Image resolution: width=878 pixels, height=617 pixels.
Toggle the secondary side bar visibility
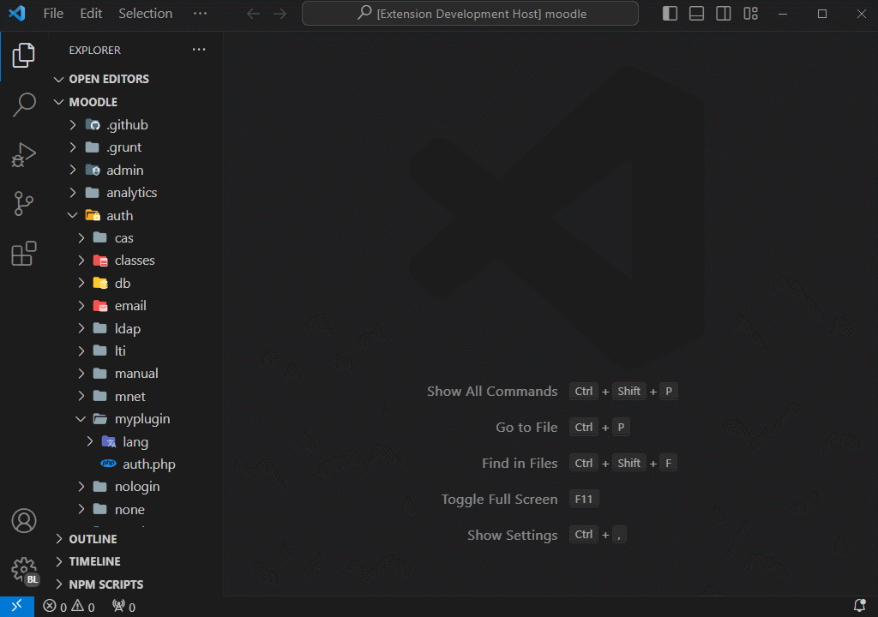coord(724,14)
